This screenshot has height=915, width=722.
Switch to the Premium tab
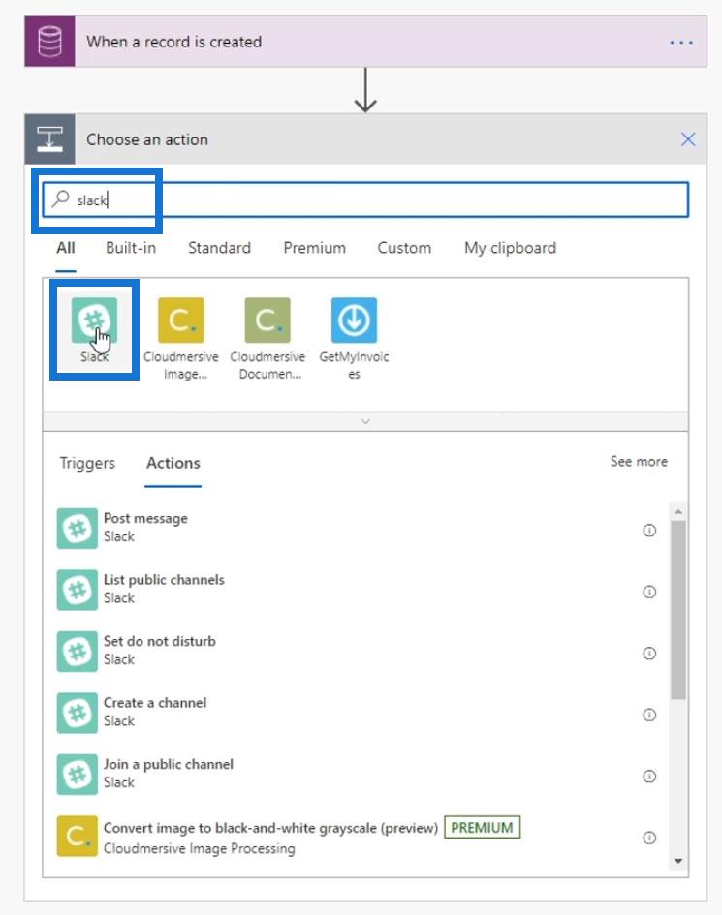point(314,248)
